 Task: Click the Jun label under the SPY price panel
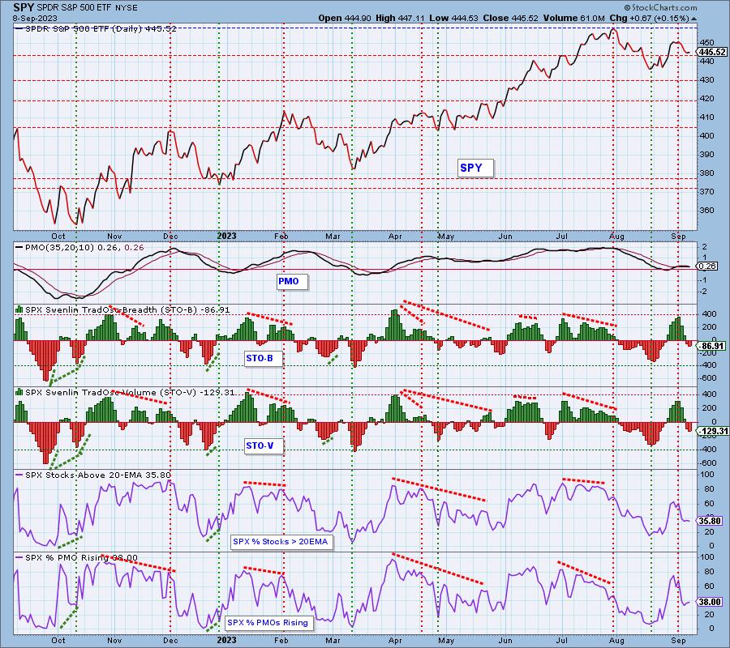pos(505,237)
